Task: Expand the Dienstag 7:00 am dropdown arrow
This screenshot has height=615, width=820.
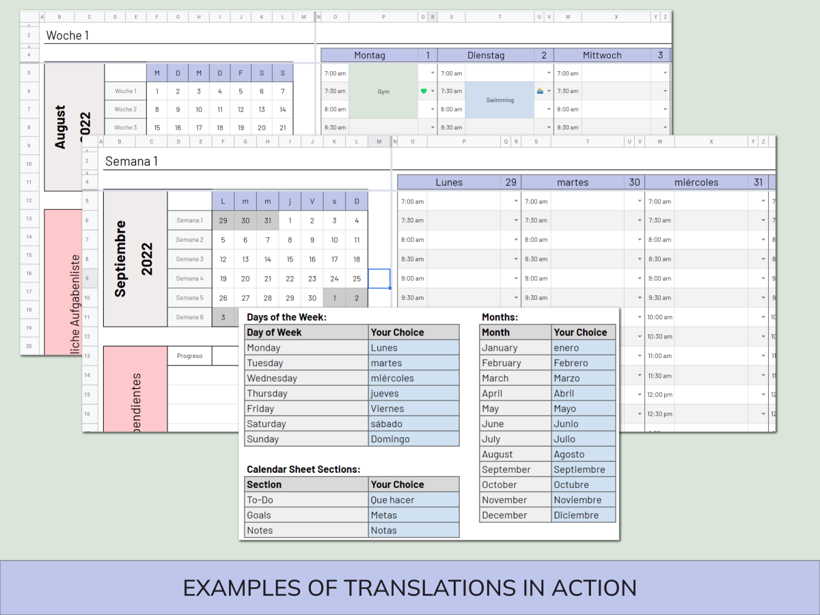Action: (x=548, y=73)
